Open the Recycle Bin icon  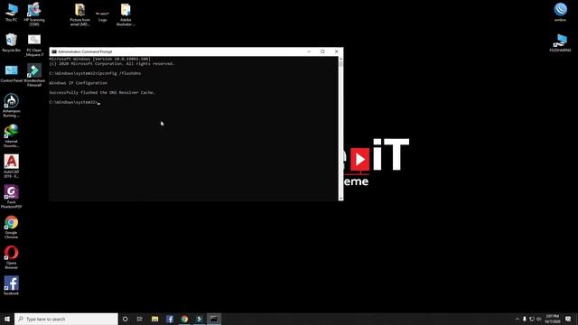coord(12,42)
